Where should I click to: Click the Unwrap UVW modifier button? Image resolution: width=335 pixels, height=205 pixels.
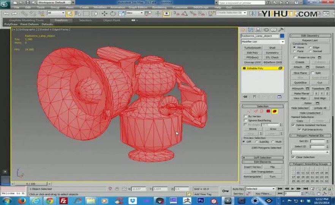click(253, 62)
